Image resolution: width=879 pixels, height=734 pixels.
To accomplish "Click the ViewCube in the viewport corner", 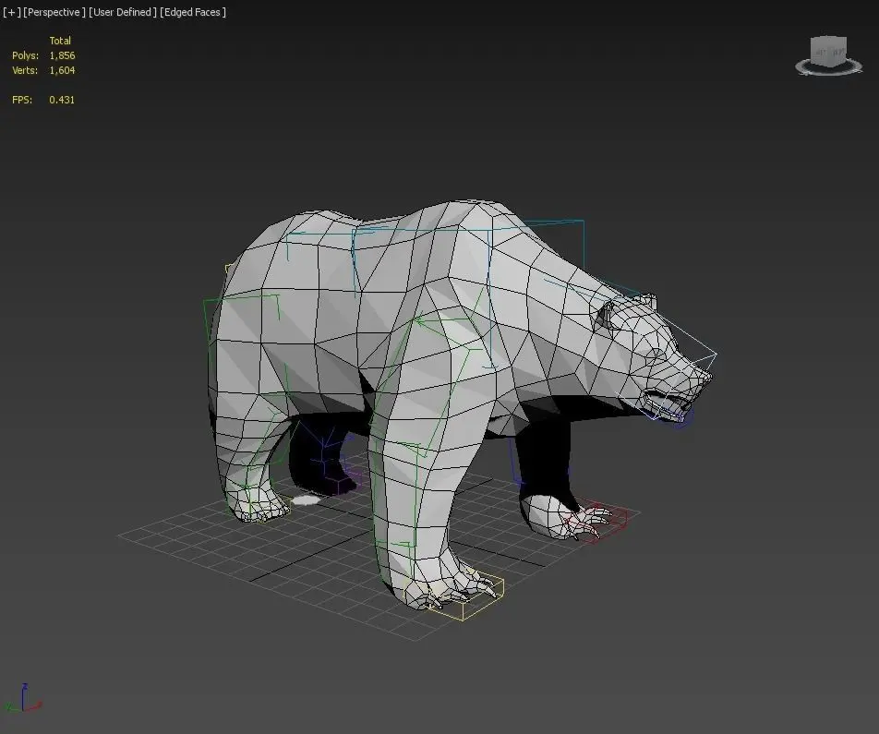I will [x=828, y=51].
